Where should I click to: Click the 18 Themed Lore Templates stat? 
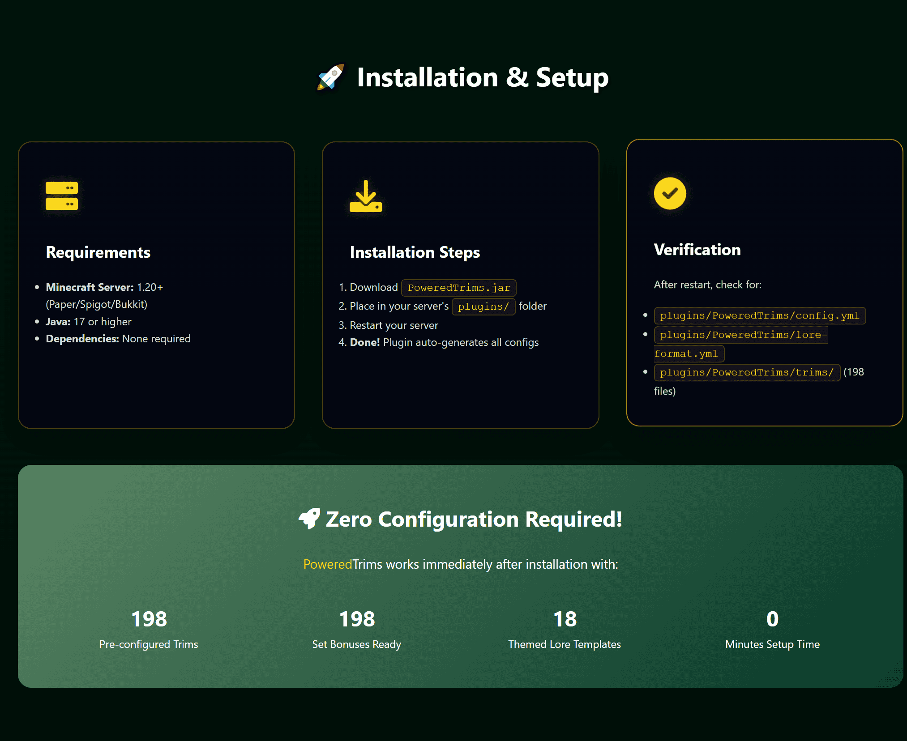click(x=565, y=629)
